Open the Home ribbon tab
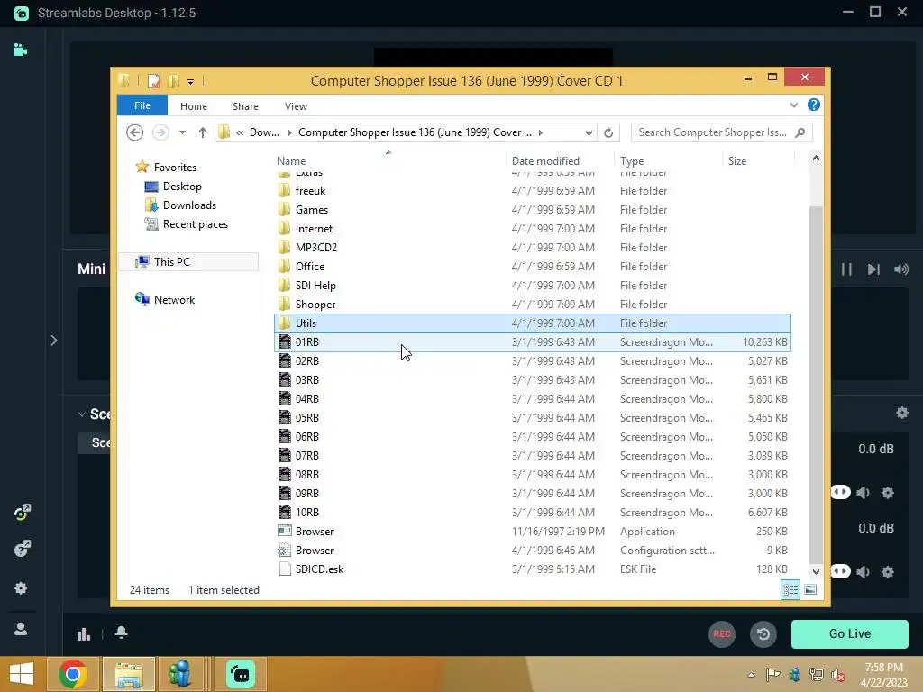923x692 pixels. [194, 106]
